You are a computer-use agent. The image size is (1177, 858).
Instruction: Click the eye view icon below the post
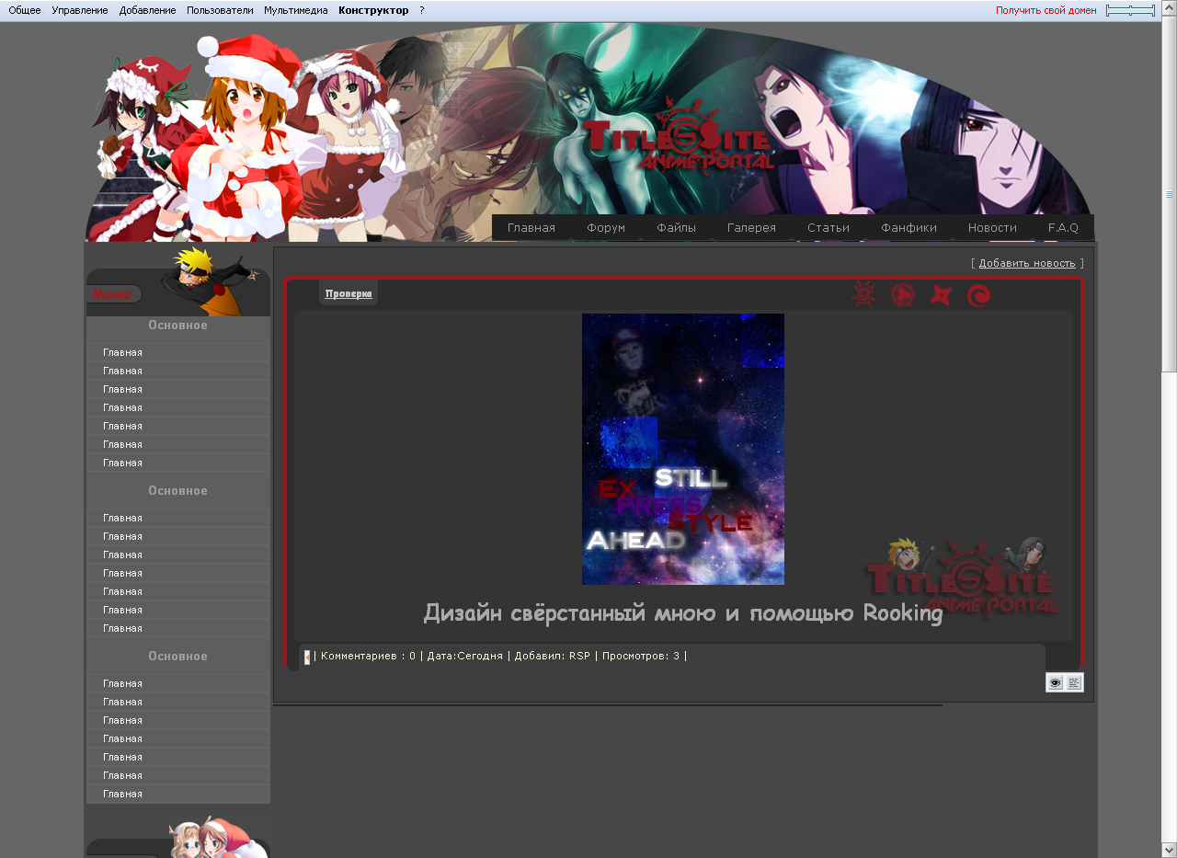tap(1055, 682)
